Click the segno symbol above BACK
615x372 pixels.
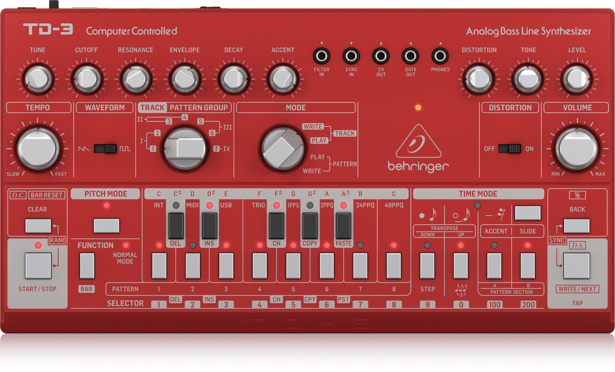tap(577, 195)
